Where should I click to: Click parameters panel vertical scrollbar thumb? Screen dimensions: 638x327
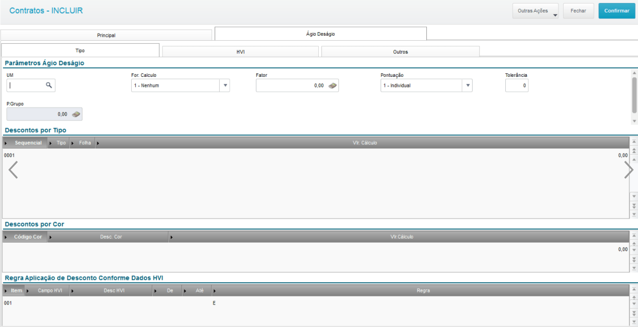634,95
